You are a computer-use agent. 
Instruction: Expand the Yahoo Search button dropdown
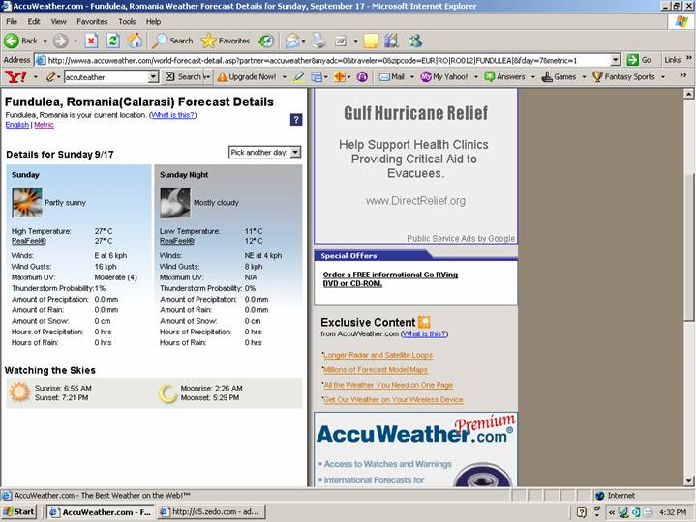tap(207, 77)
